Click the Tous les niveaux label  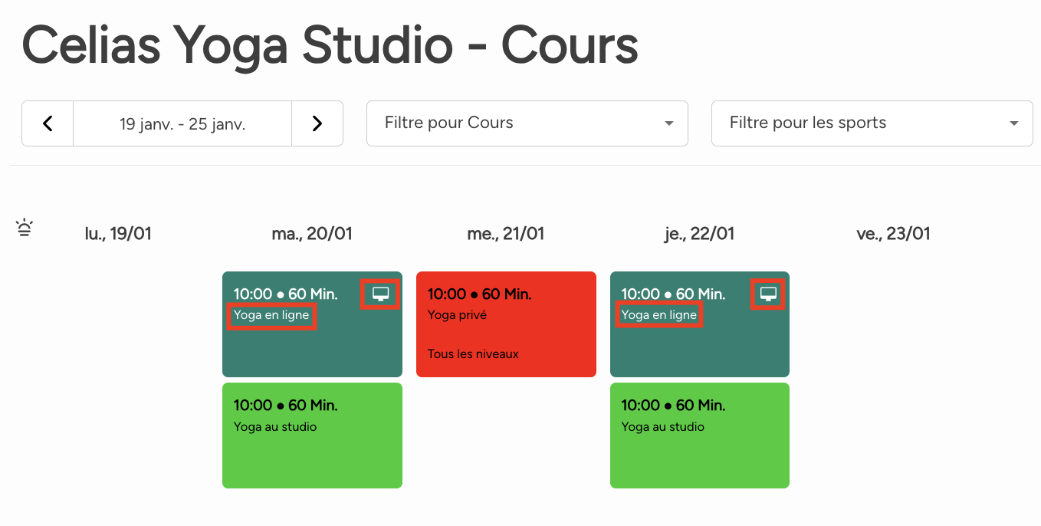(x=473, y=354)
